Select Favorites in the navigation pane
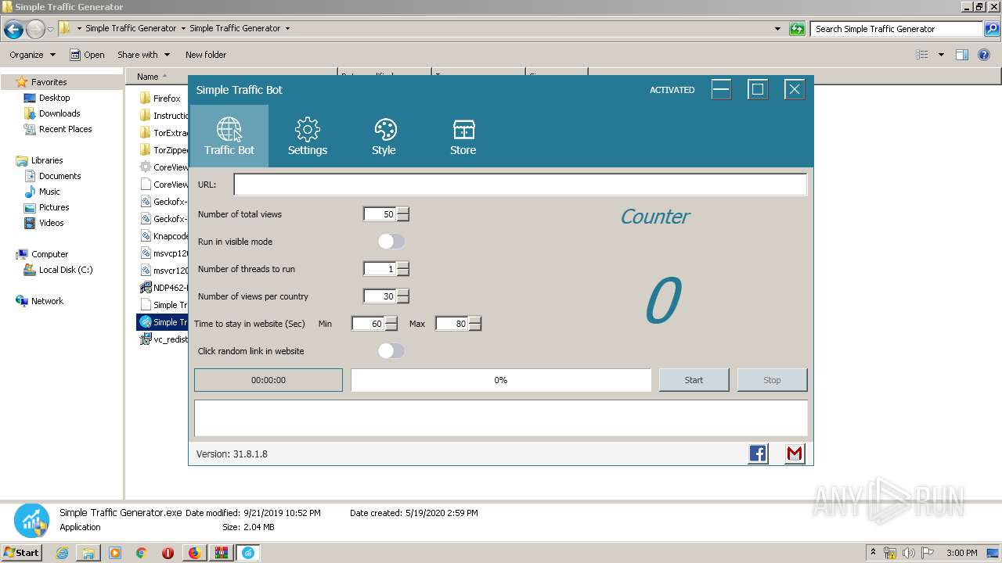 click(49, 82)
